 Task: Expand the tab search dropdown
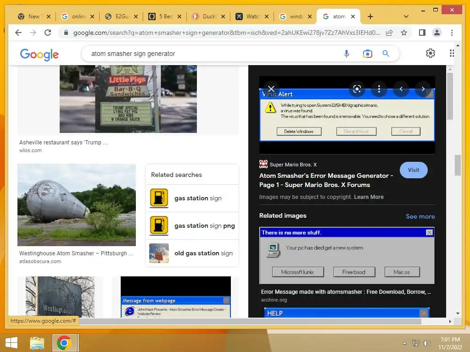[x=406, y=16]
